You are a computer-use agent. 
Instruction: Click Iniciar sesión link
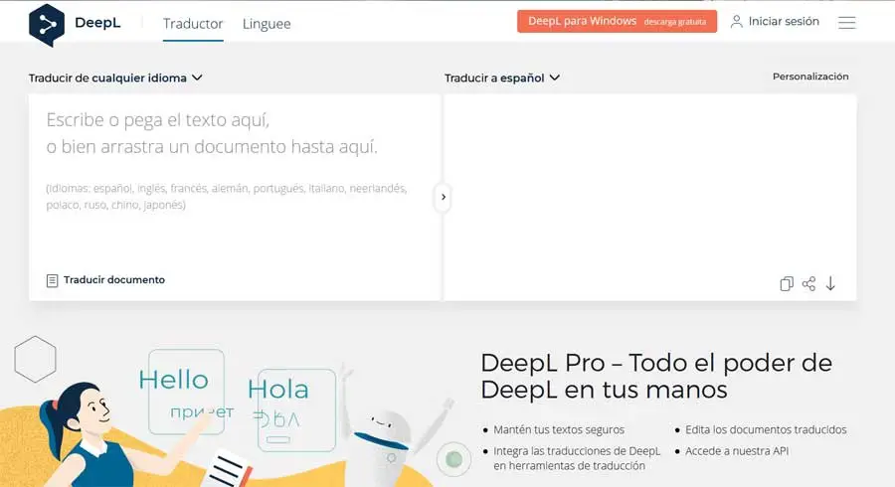coord(784,22)
